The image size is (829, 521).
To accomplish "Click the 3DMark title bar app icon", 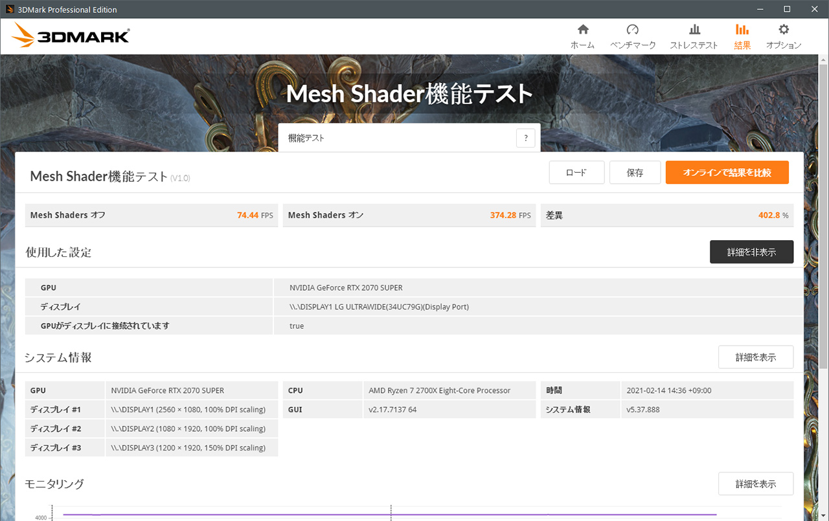I will 10,9.
